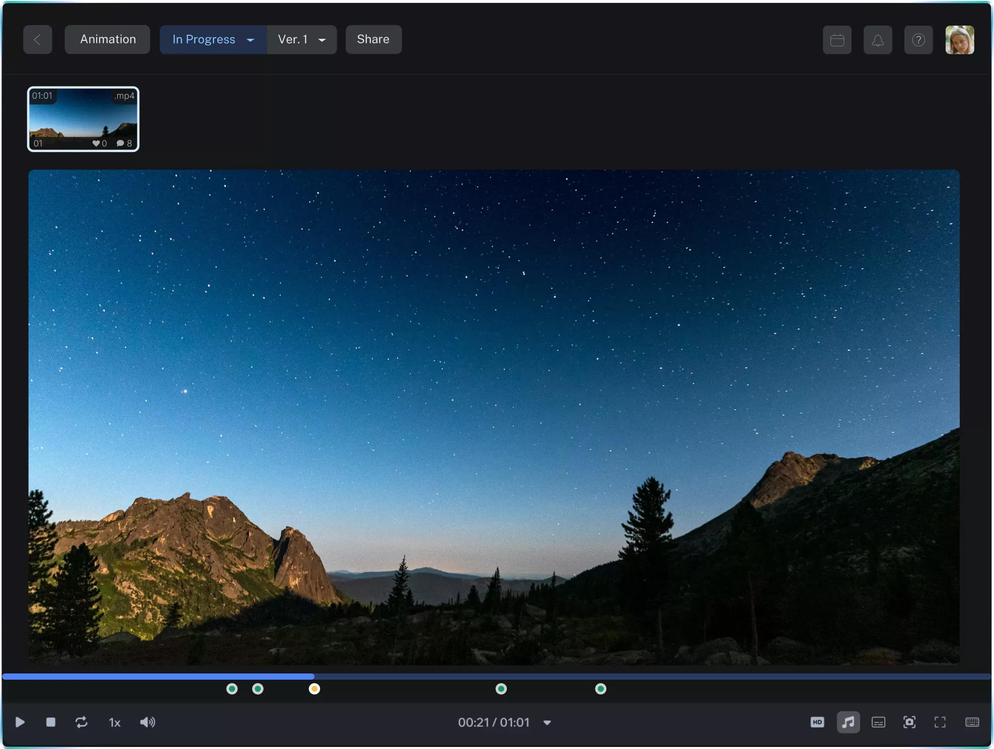Screen dimensions: 994x749
Task: Toggle HD playback quality
Action: pos(817,722)
